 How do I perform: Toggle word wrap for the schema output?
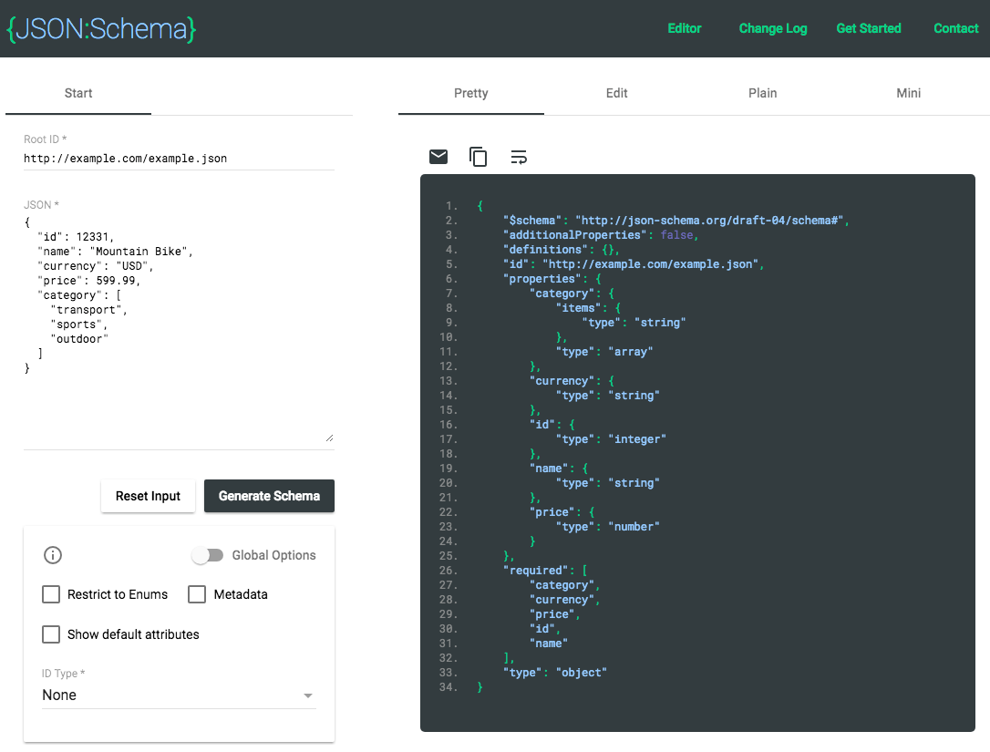click(519, 156)
